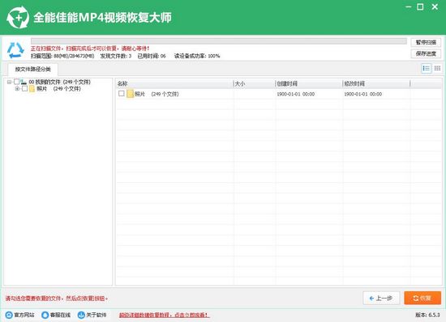Open the 关于软件 about link

(x=92, y=315)
